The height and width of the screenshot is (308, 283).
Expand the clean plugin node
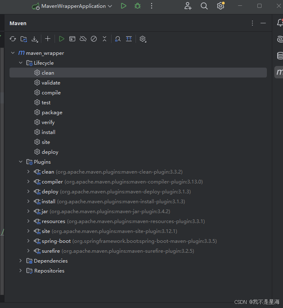tap(29, 172)
